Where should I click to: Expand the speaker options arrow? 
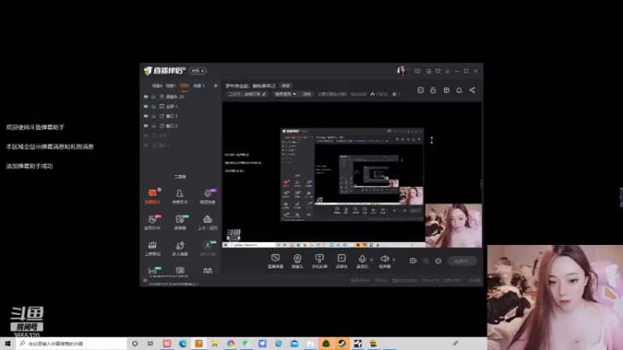coord(394,260)
